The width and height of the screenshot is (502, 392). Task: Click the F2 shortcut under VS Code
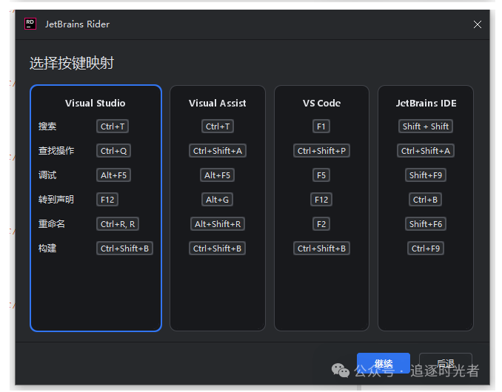321,224
